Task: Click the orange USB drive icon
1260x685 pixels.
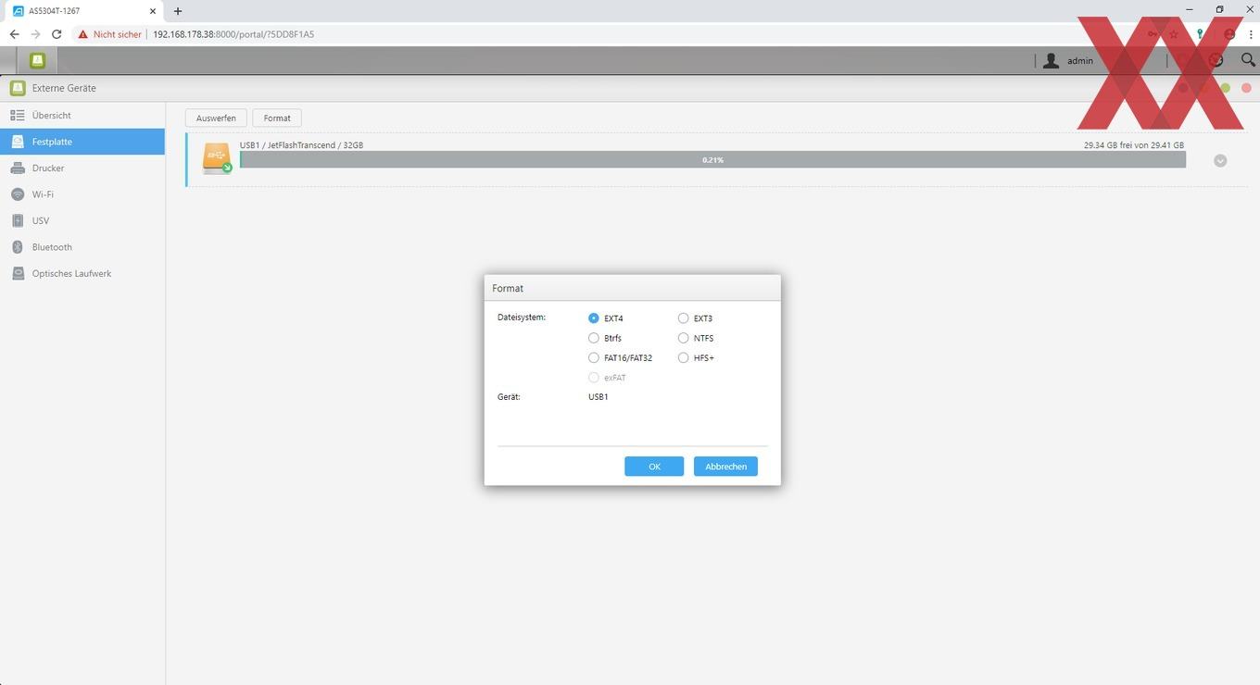Action: (x=216, y=158)
